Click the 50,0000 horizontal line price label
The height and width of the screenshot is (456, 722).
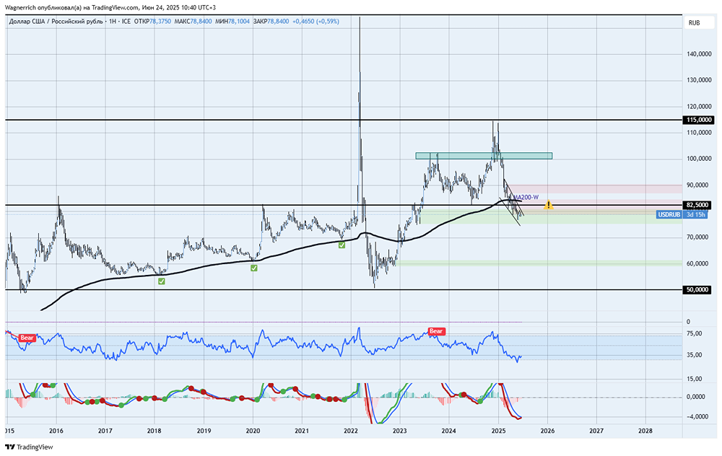698,289
